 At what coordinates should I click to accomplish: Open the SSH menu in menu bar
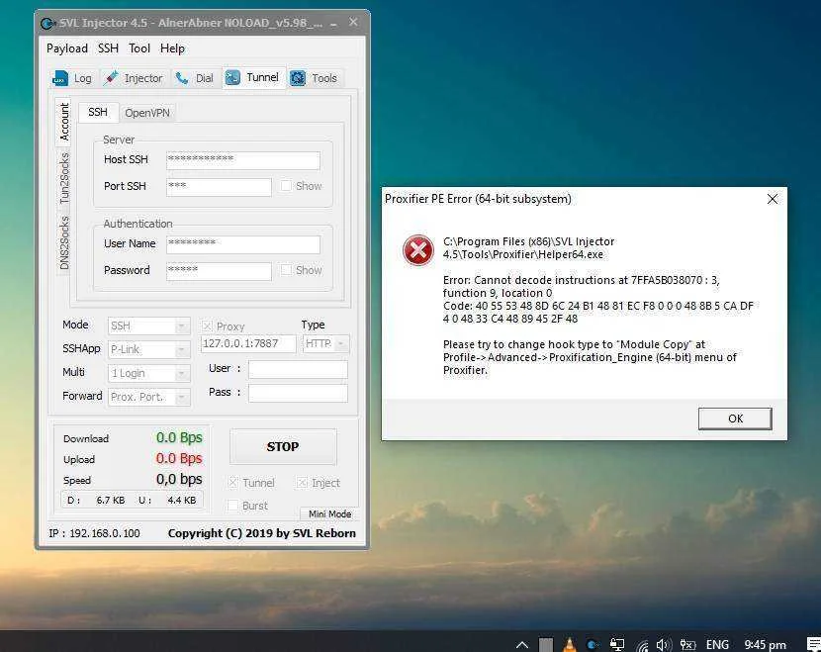point(108,48)
